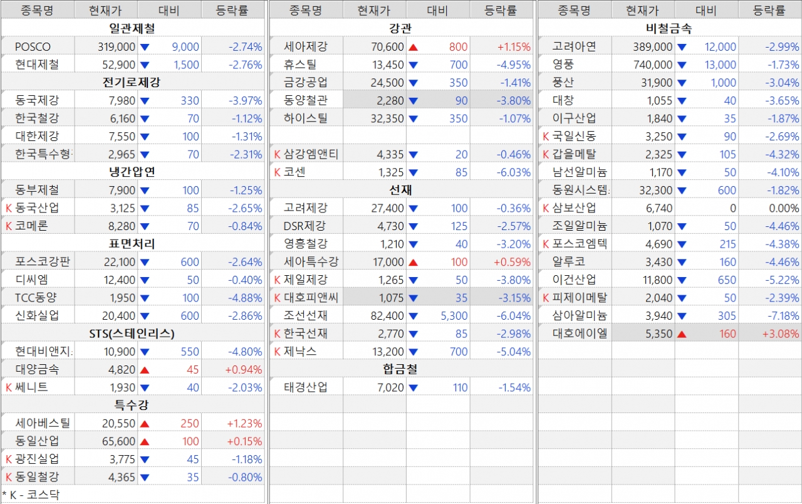Select 대창 stock name
The height and width of the screenshot is (504, 802).
563,100
